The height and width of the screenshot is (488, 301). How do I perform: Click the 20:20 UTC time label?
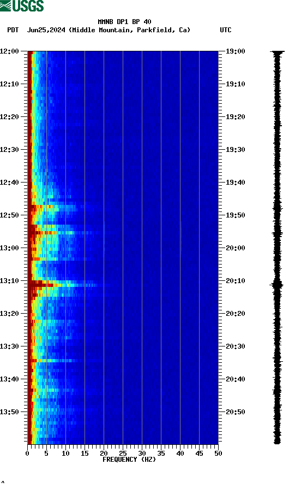point(236,314)
